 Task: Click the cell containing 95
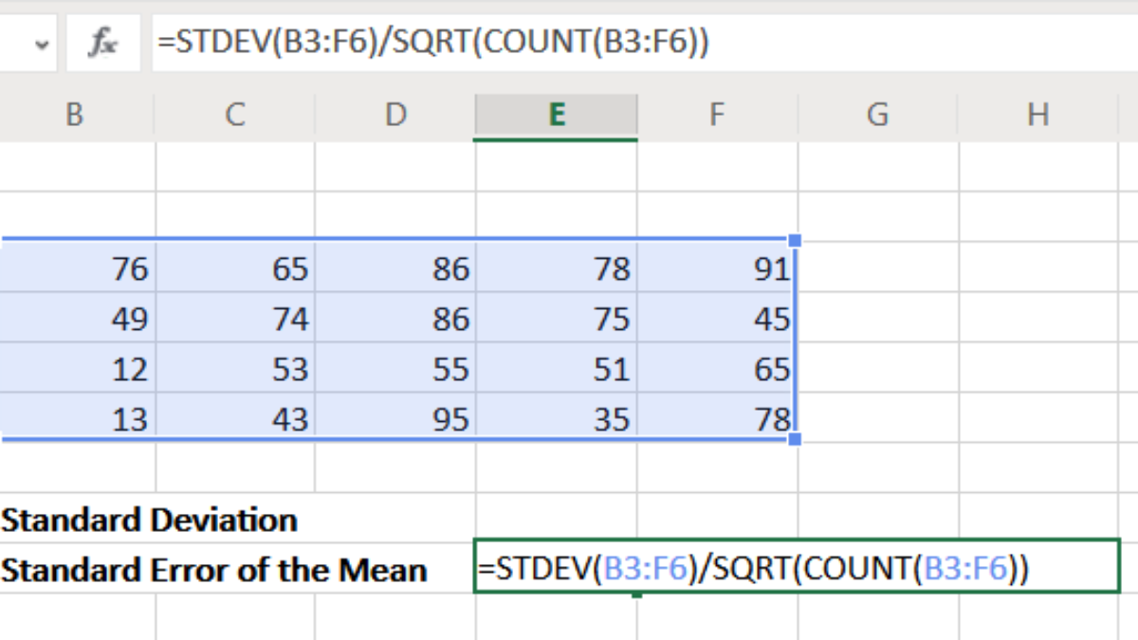click(395, 417)
